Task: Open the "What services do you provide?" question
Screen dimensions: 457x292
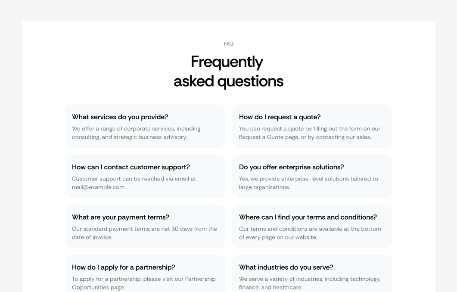Action: (x=120, y=117)
